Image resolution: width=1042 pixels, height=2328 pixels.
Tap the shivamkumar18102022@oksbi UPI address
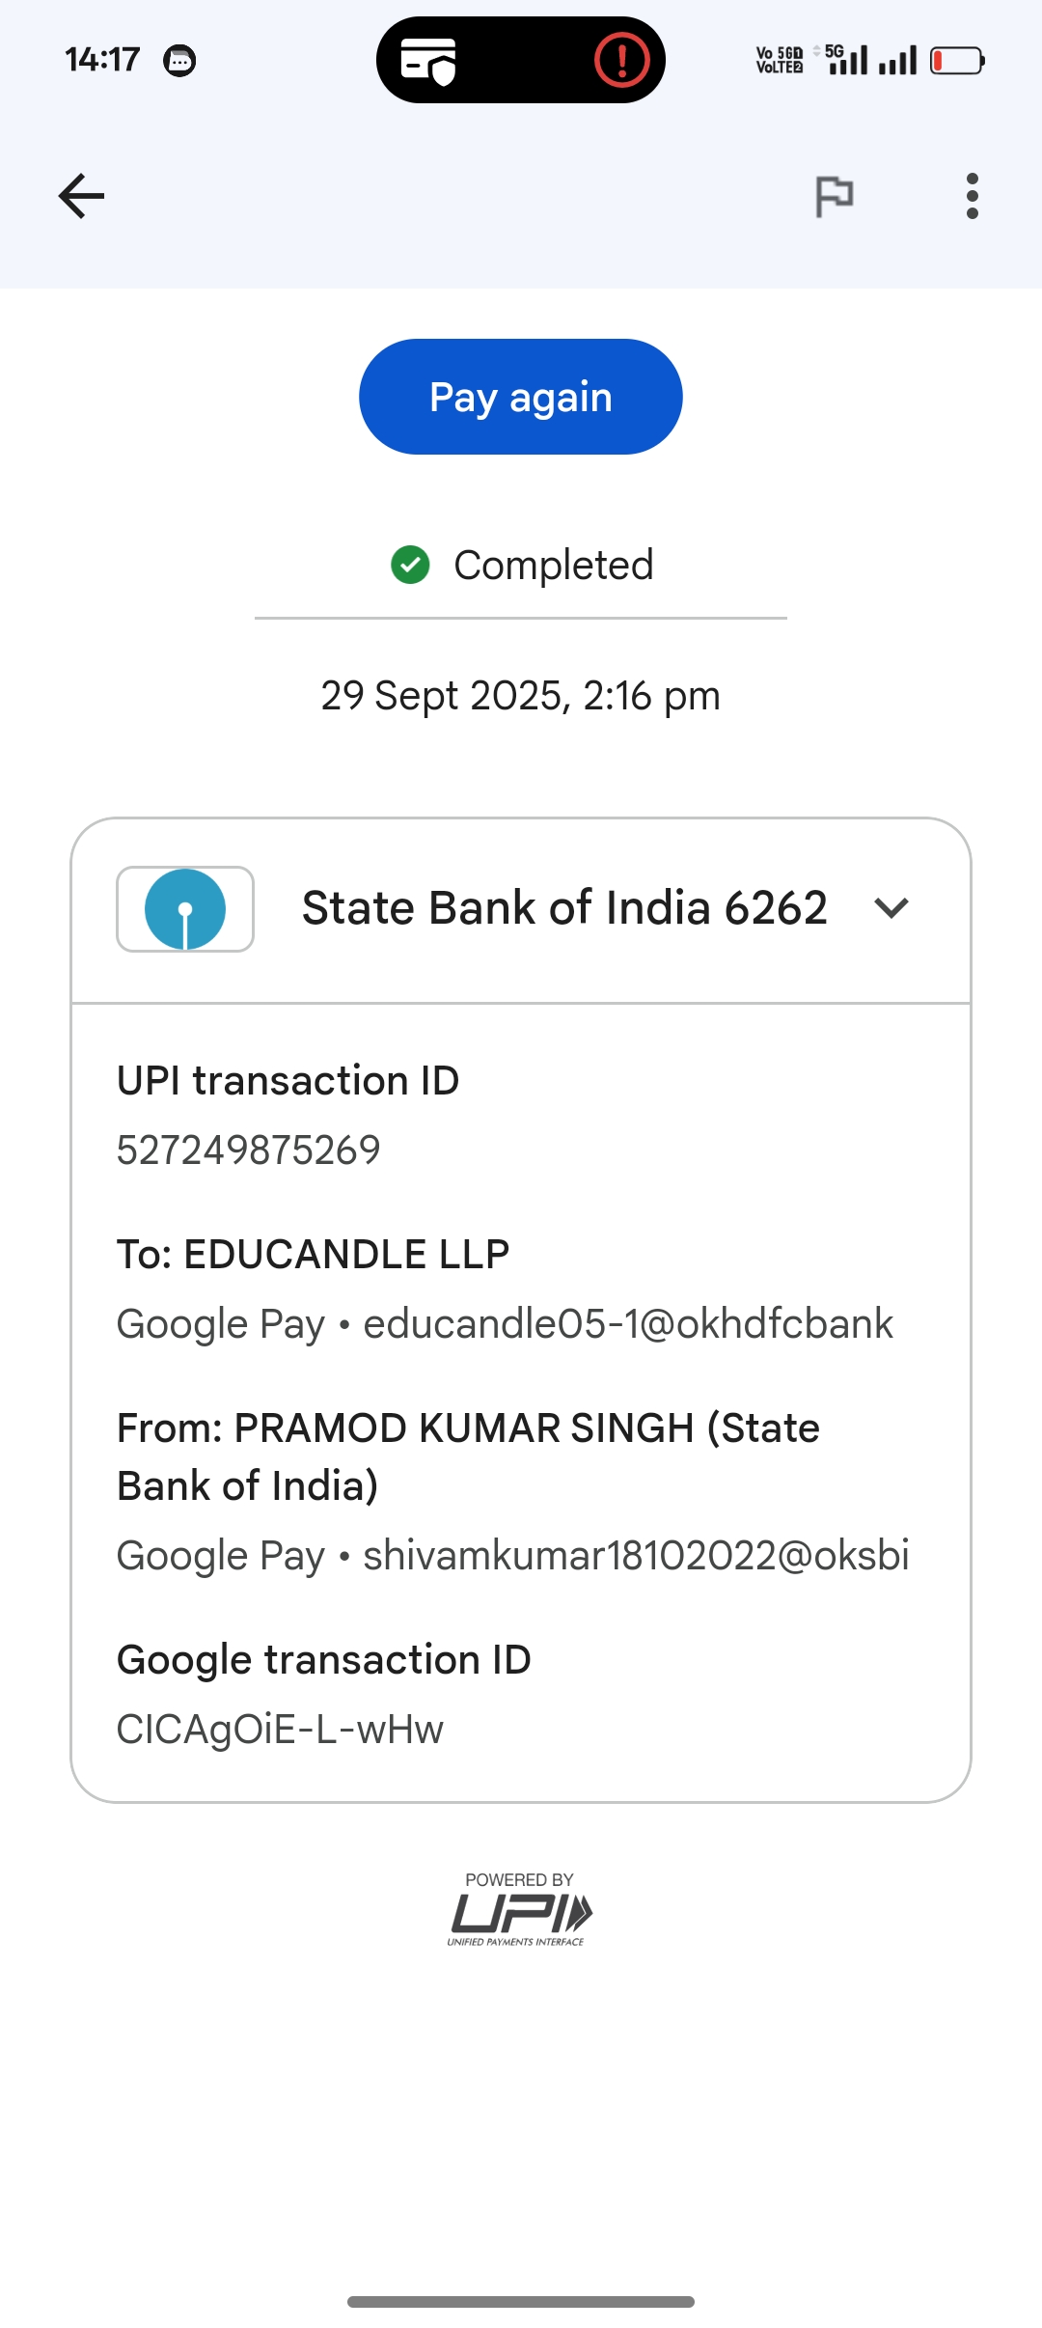pyautogui.click(x=636, y=1556)
